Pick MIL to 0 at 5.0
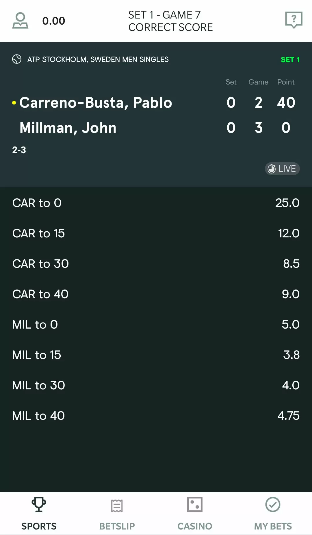This screenshot has width=312, height=535. coord(156,325)
